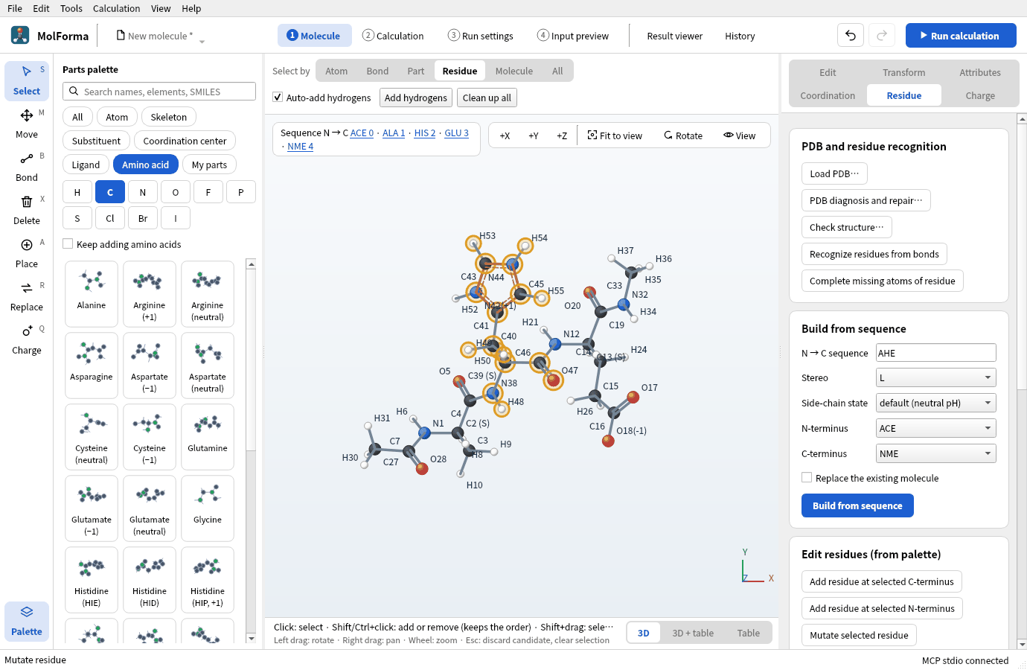Switch to 3D + table view
This screenshot has width=1027, height=670.
pos(693,633)
